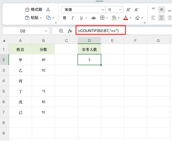The width and height of the screenshot is (172, 141).
Task: Click cell with score 82
Action: 43,102
